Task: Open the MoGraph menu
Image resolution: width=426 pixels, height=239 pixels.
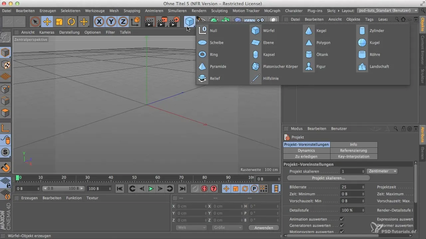Action: coord(273,11)
